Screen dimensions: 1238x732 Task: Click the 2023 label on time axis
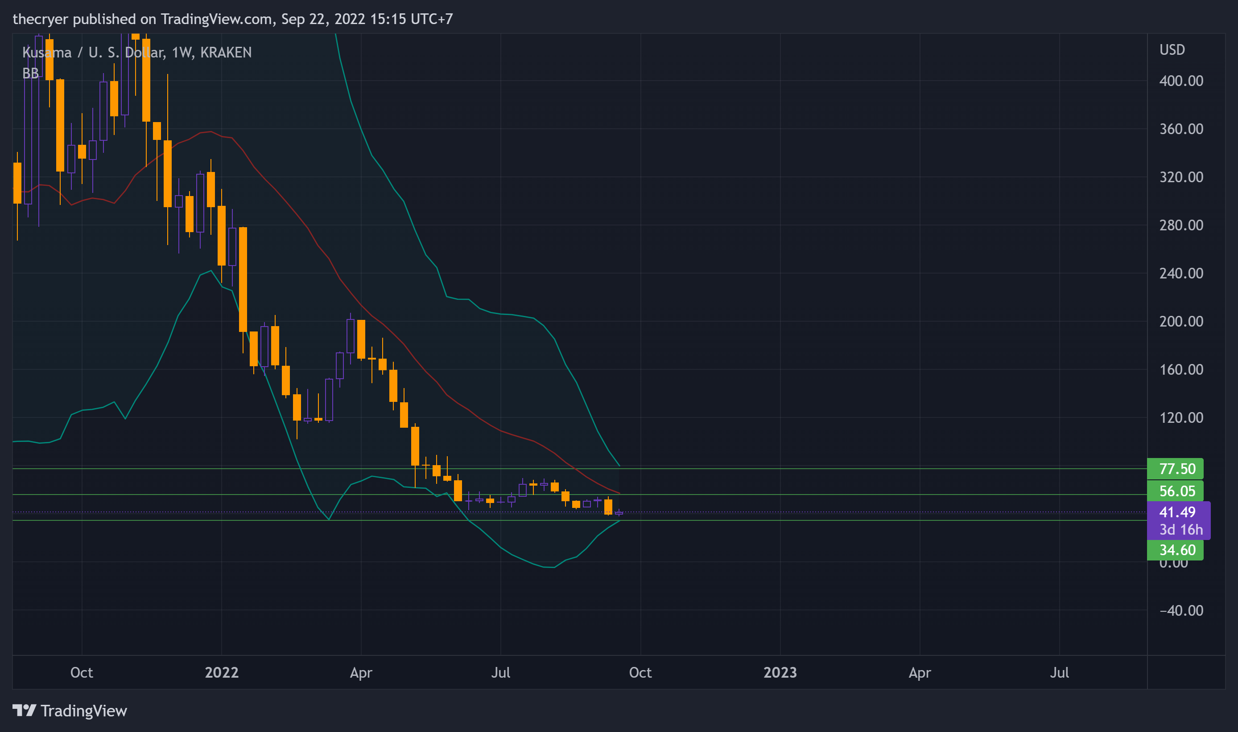pos(780,672)
